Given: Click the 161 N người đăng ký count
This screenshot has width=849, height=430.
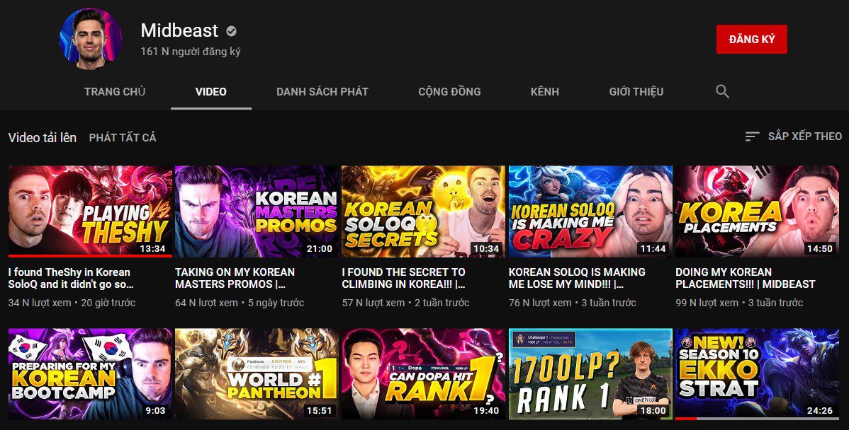Looking at the screenshot, I should click(x=191, y=52).
